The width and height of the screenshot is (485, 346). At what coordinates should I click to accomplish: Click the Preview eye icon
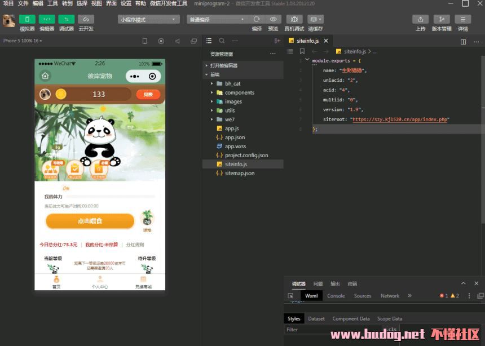pyautogui.click(x=273, y=19)
